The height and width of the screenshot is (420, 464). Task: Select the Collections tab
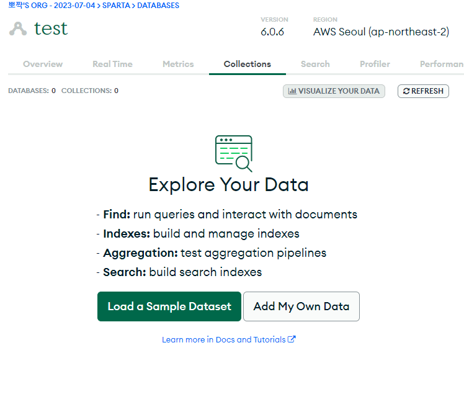click(x=248, y=64)
